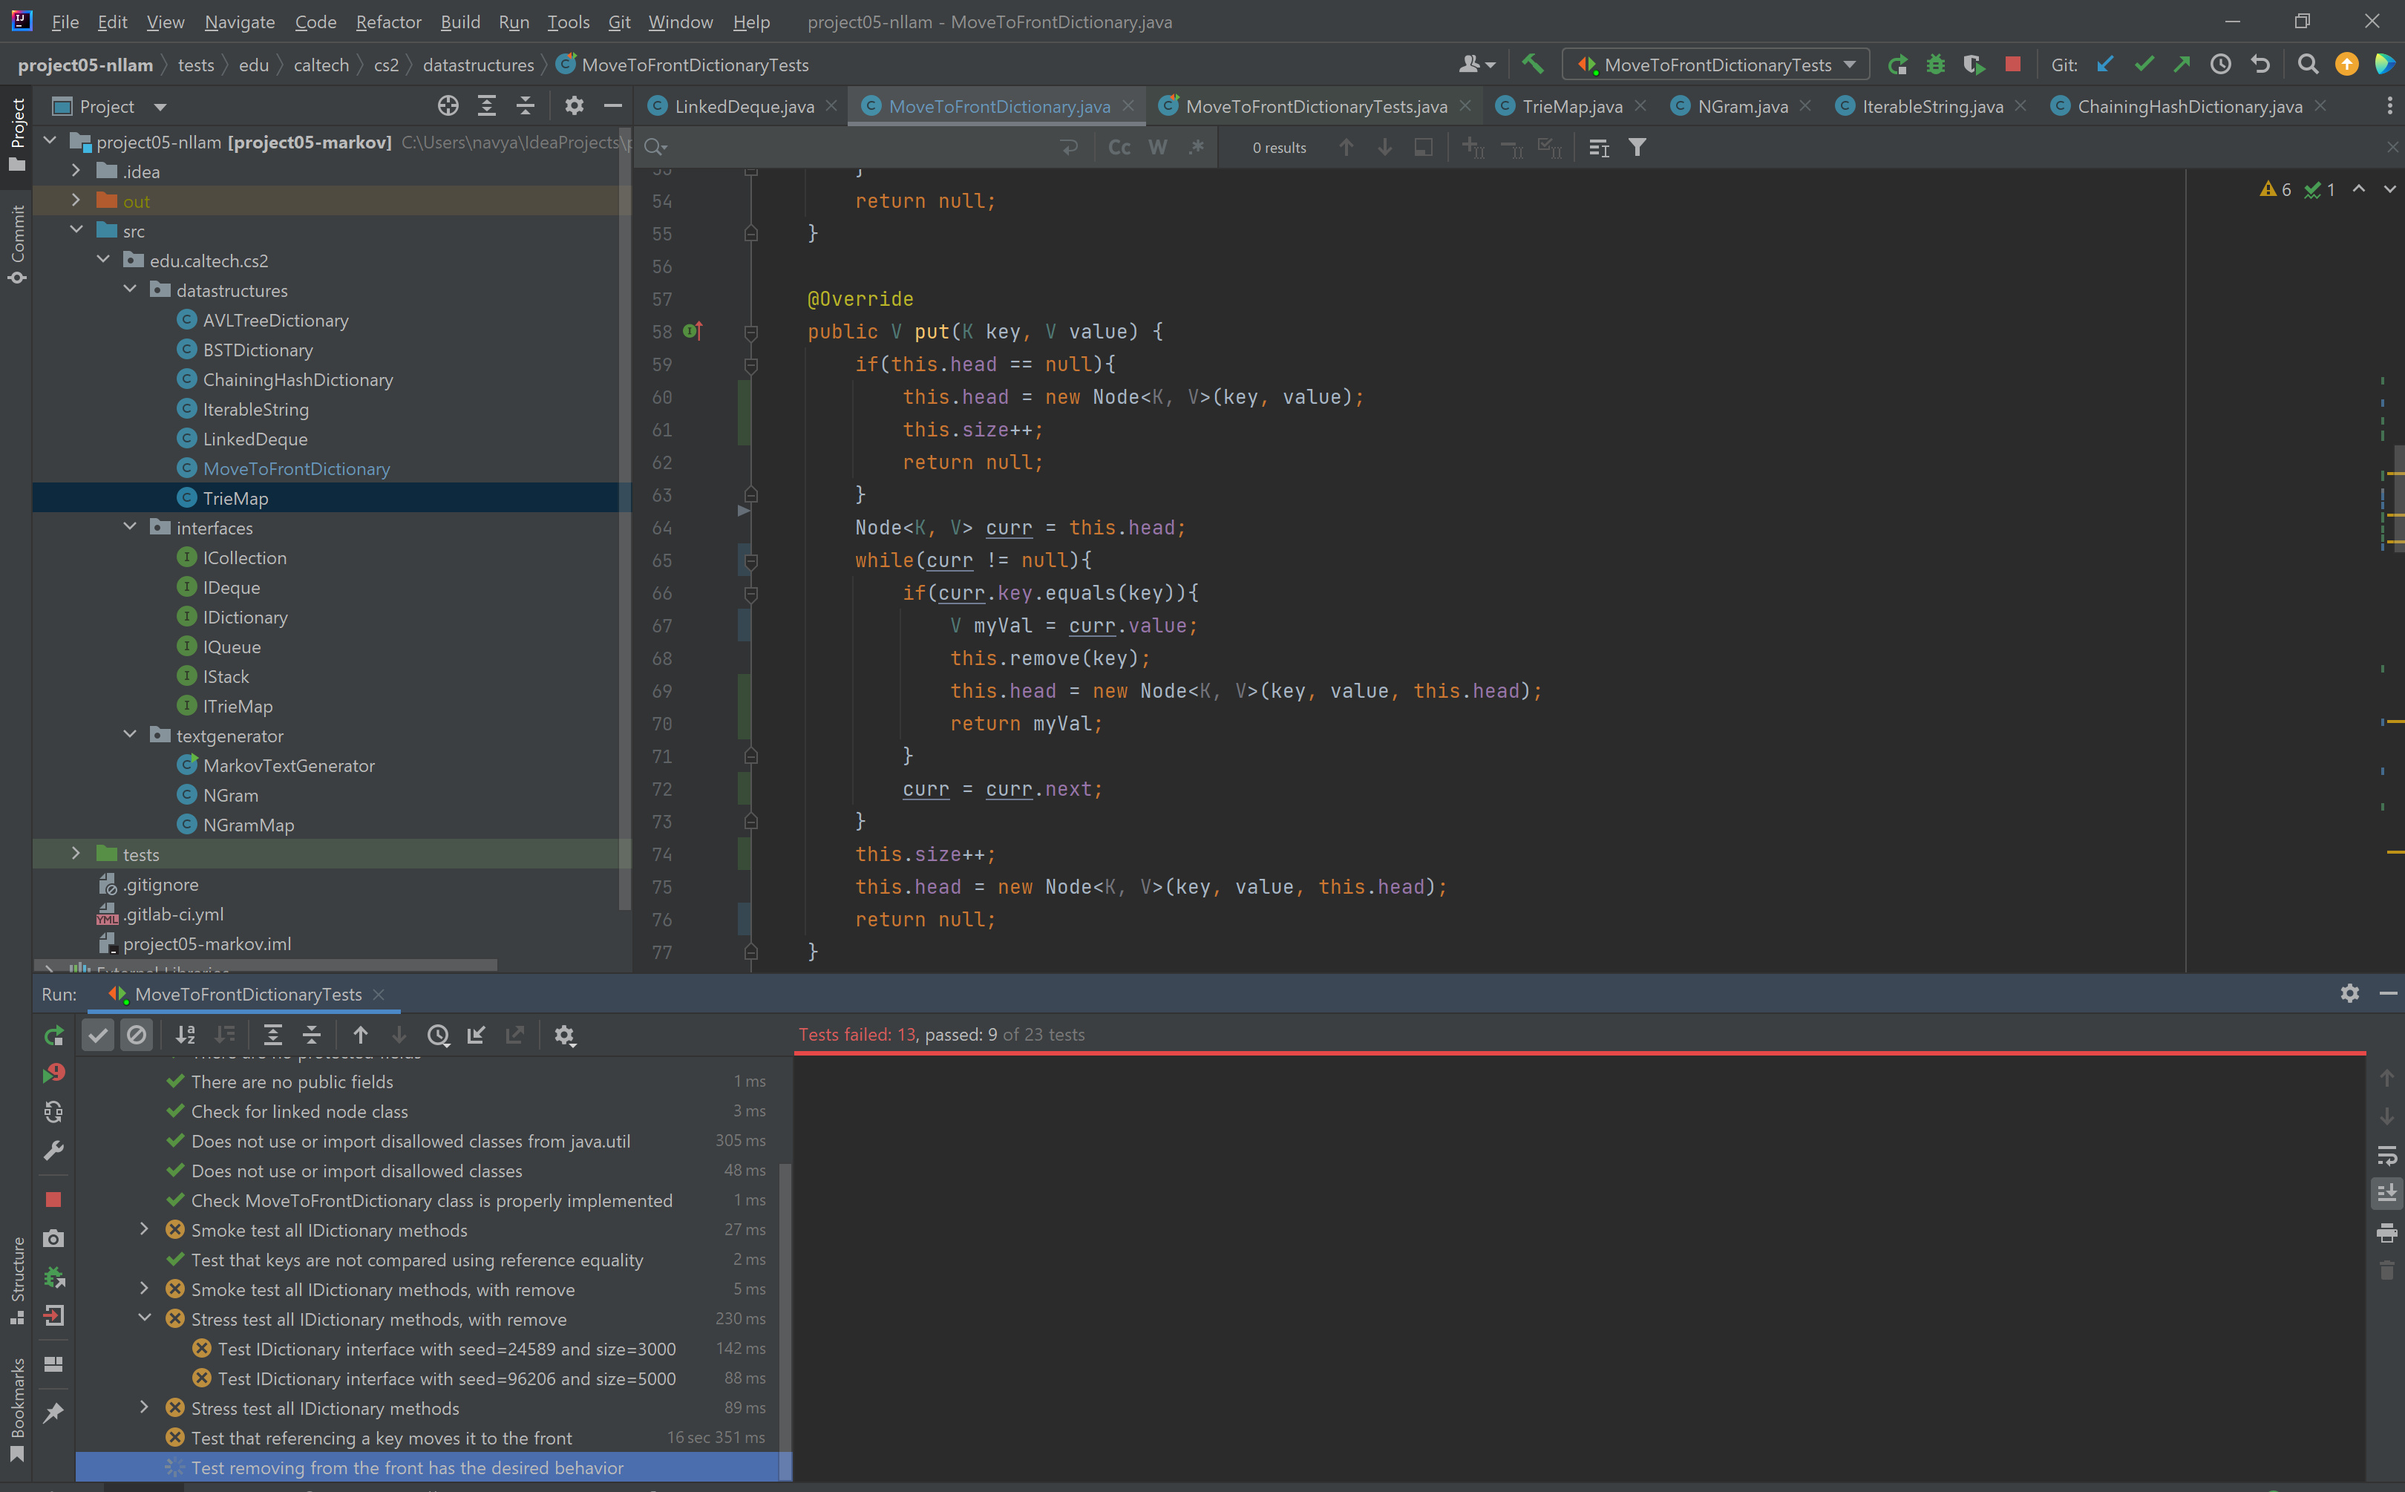
Task: Click datastructures breadcrumb in navigation bar
Action: pos(477,65)
